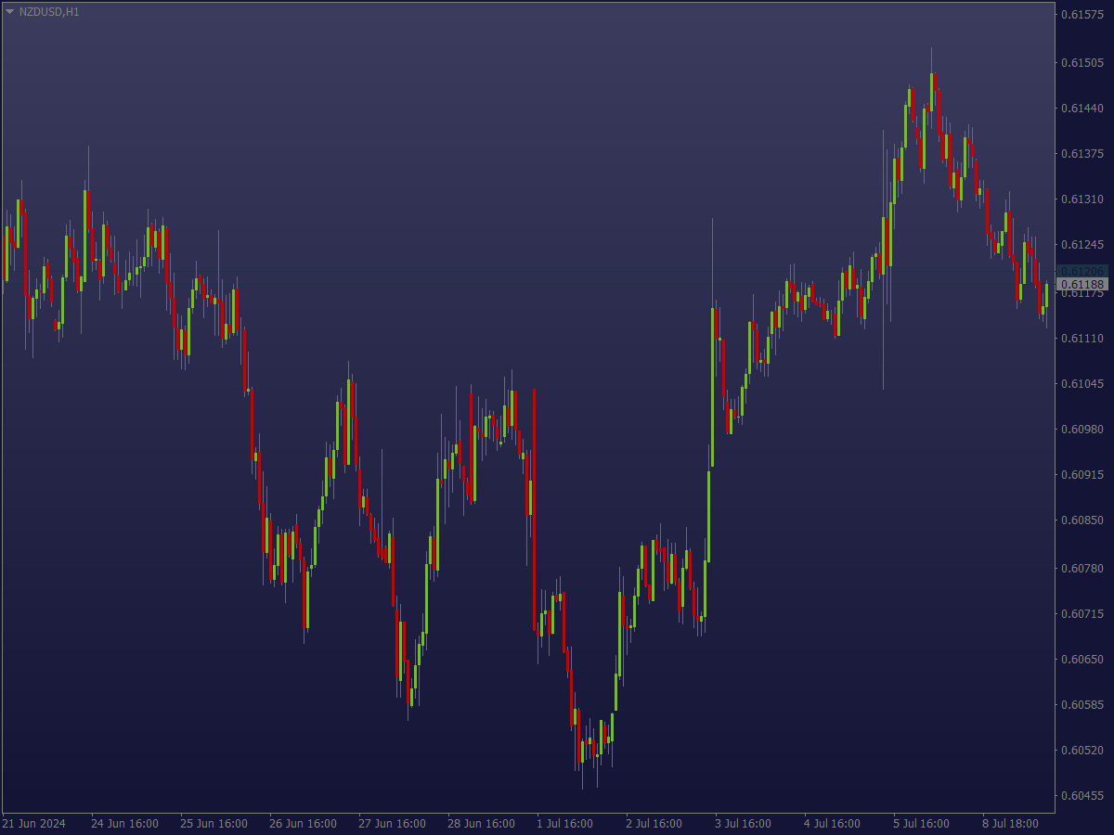This screenshot has height=835, width=1114.
Task: Click the 4 Jul 16:00 axis label
Action: point(834,823)
